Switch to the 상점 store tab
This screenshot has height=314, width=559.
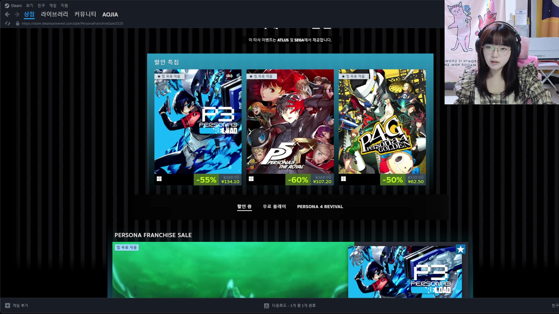(29, 14)
